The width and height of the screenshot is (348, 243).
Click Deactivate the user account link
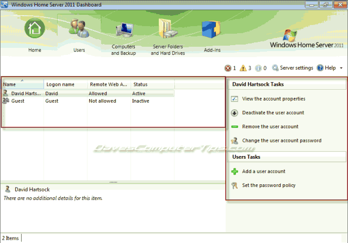point(273,113)
